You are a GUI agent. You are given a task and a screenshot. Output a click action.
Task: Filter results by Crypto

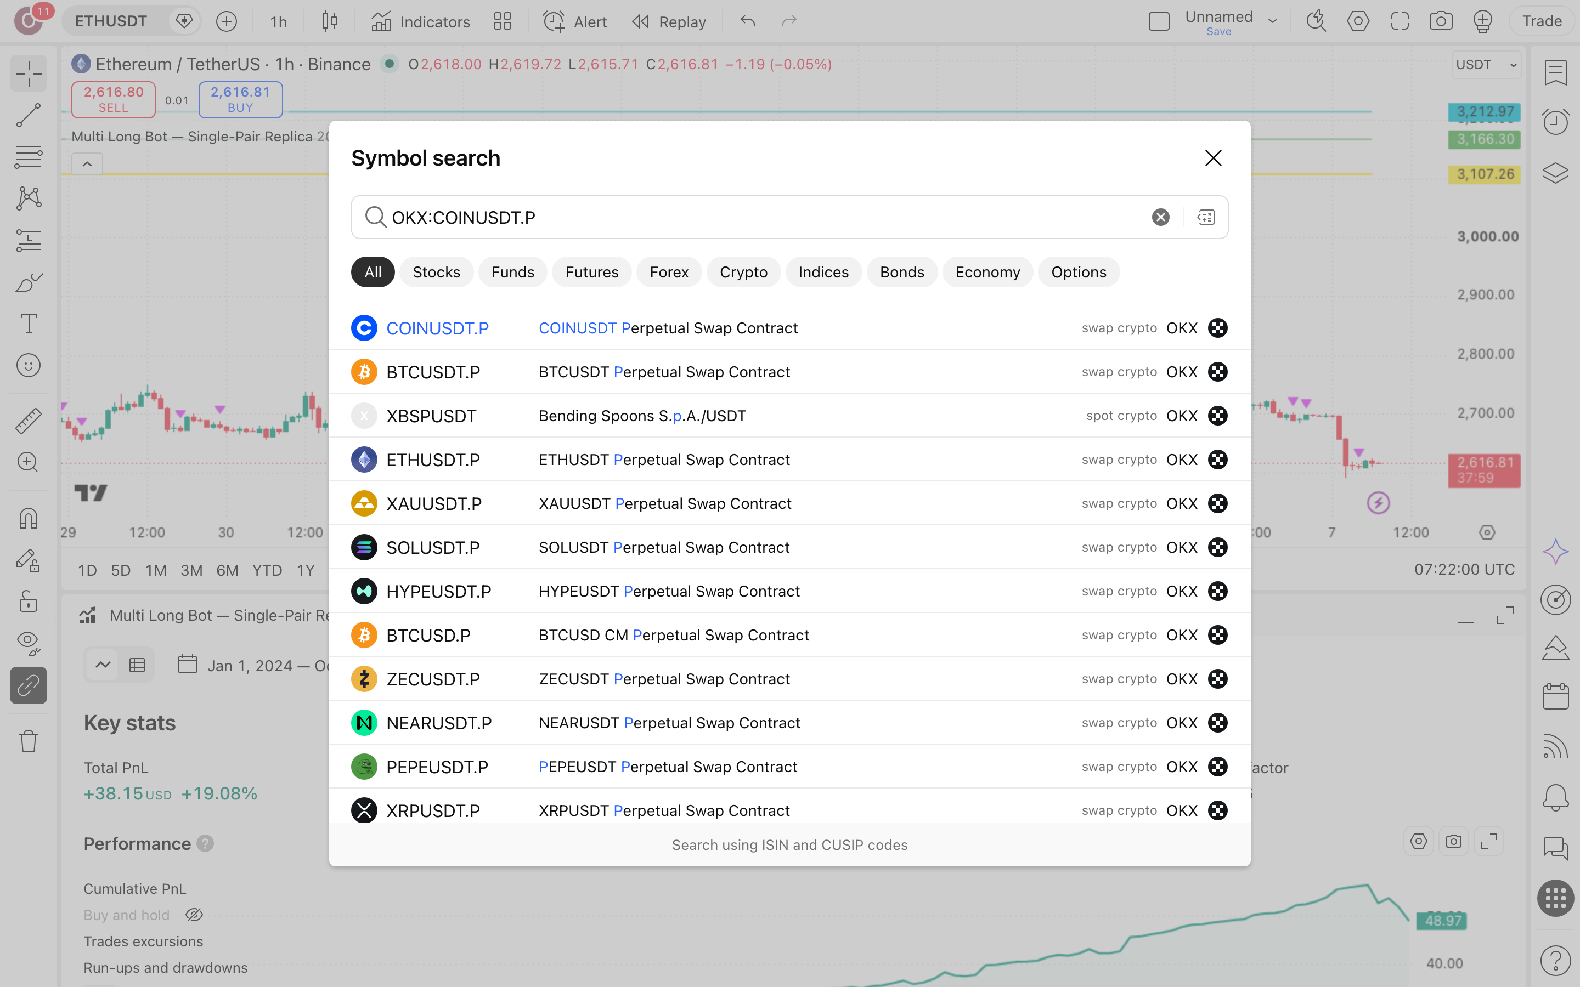click(x=743, y=272)
